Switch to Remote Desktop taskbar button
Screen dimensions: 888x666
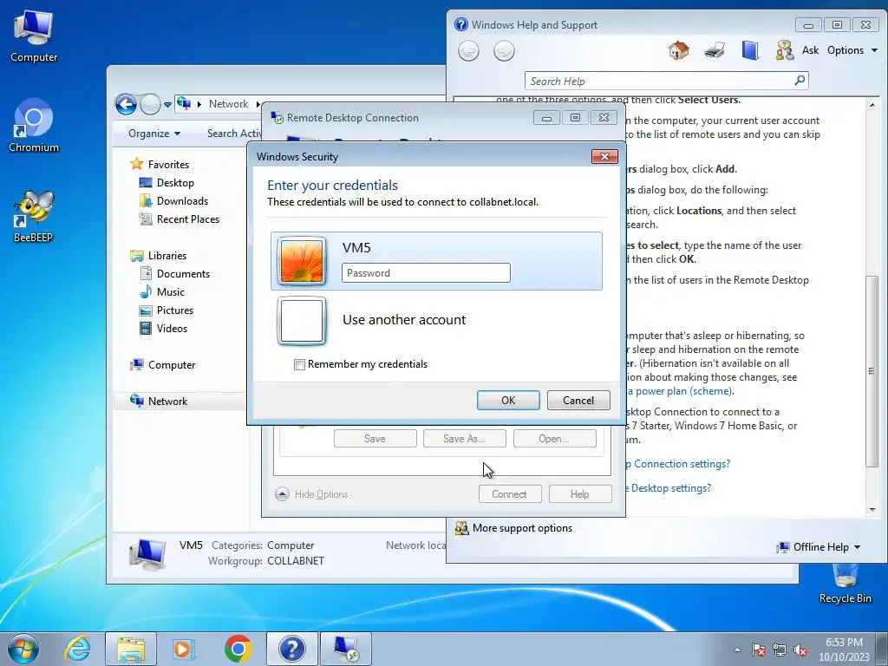tap(346, 649)
